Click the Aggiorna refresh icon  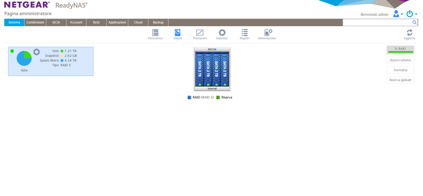pos(409,33)
